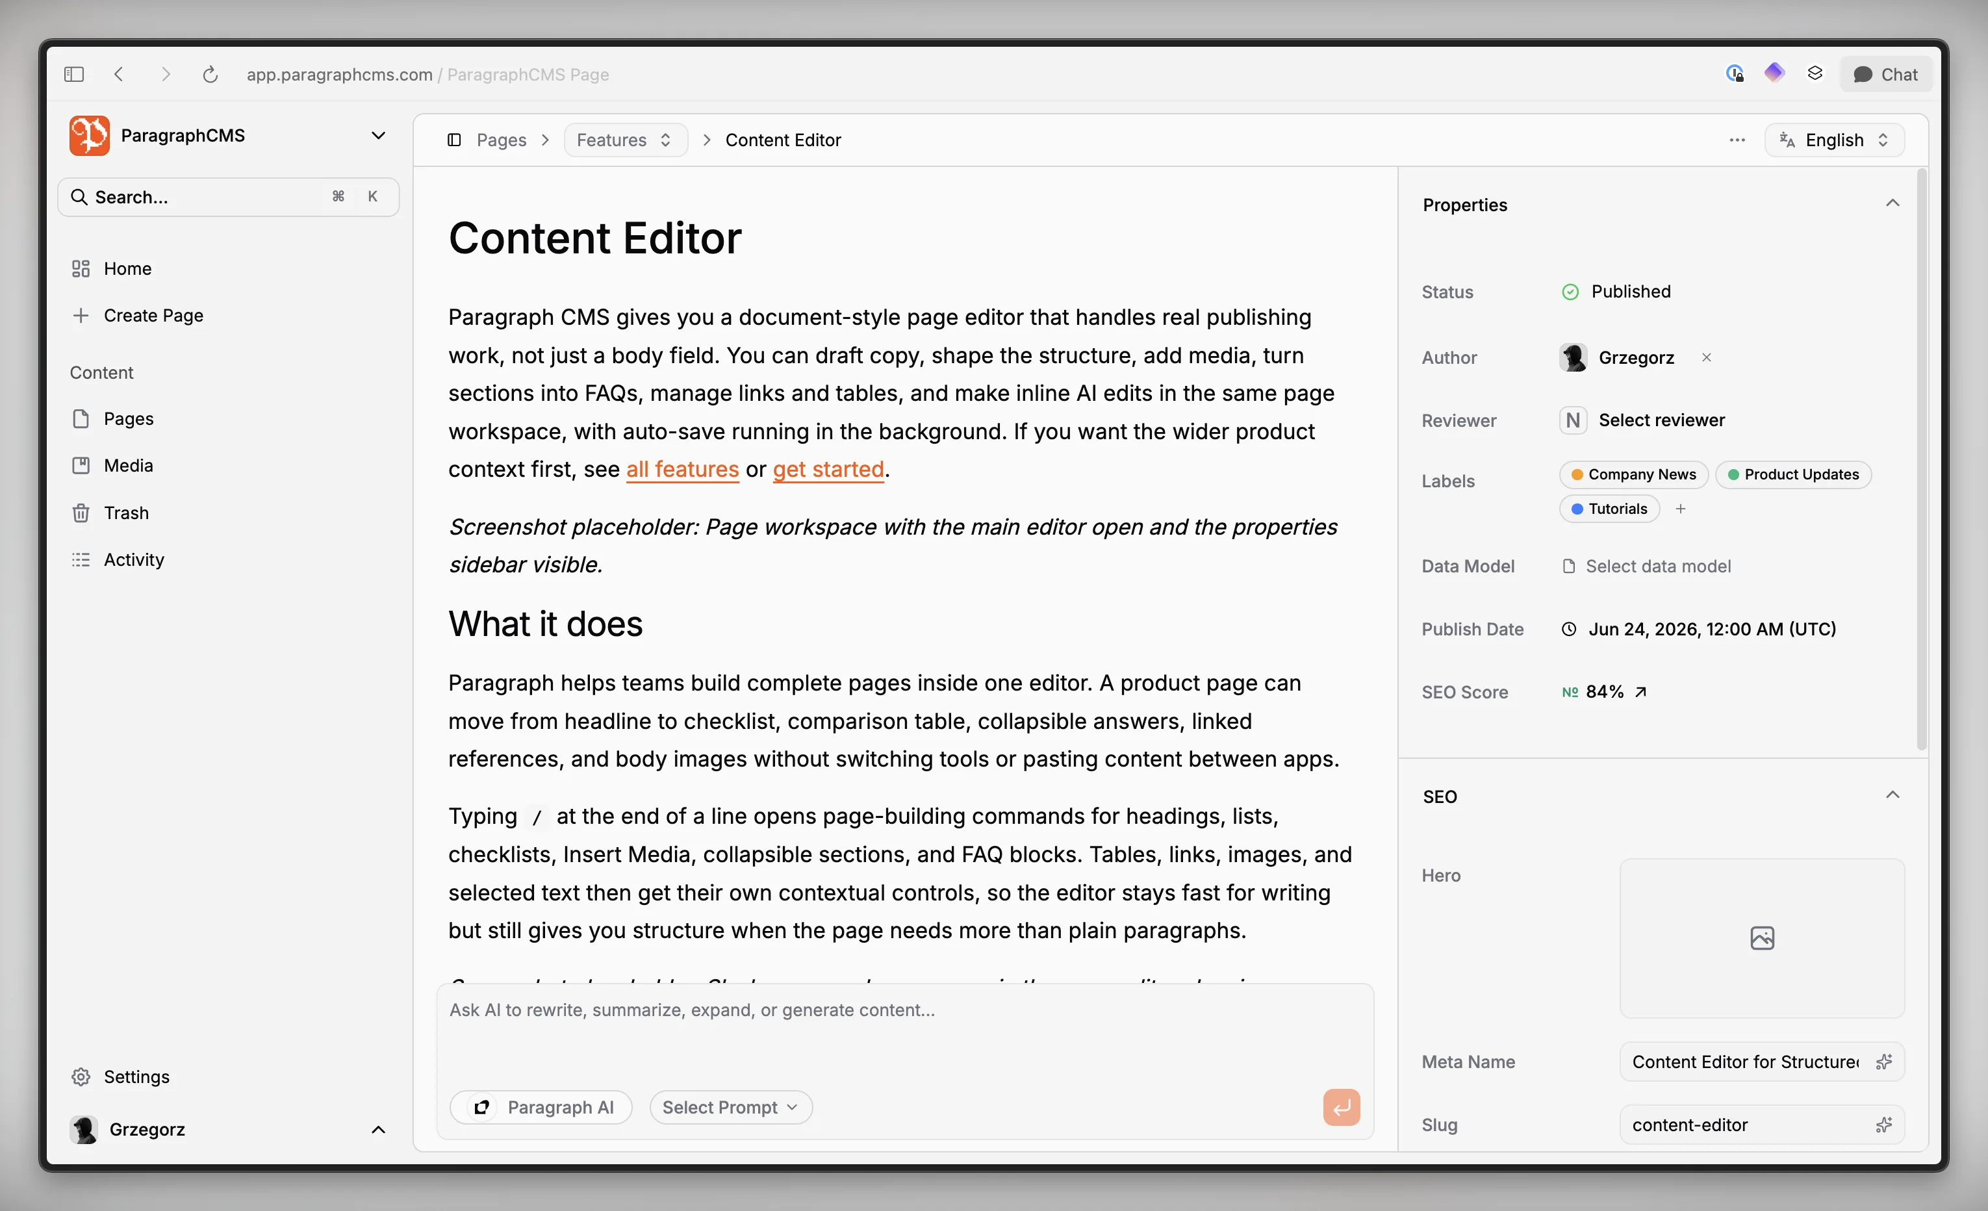Open the password manager extension icon
The height and width of the screenshot is (1211, 1988).
[1735, 74]
